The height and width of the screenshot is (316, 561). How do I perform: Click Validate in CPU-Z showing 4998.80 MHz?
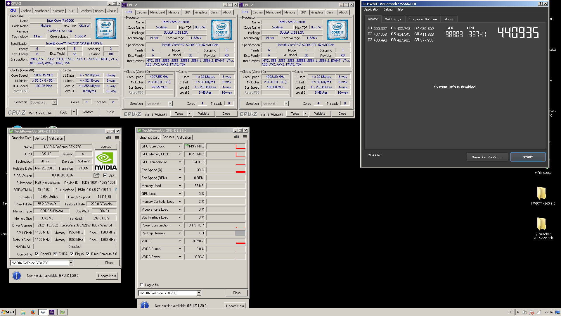click(320, 114)
